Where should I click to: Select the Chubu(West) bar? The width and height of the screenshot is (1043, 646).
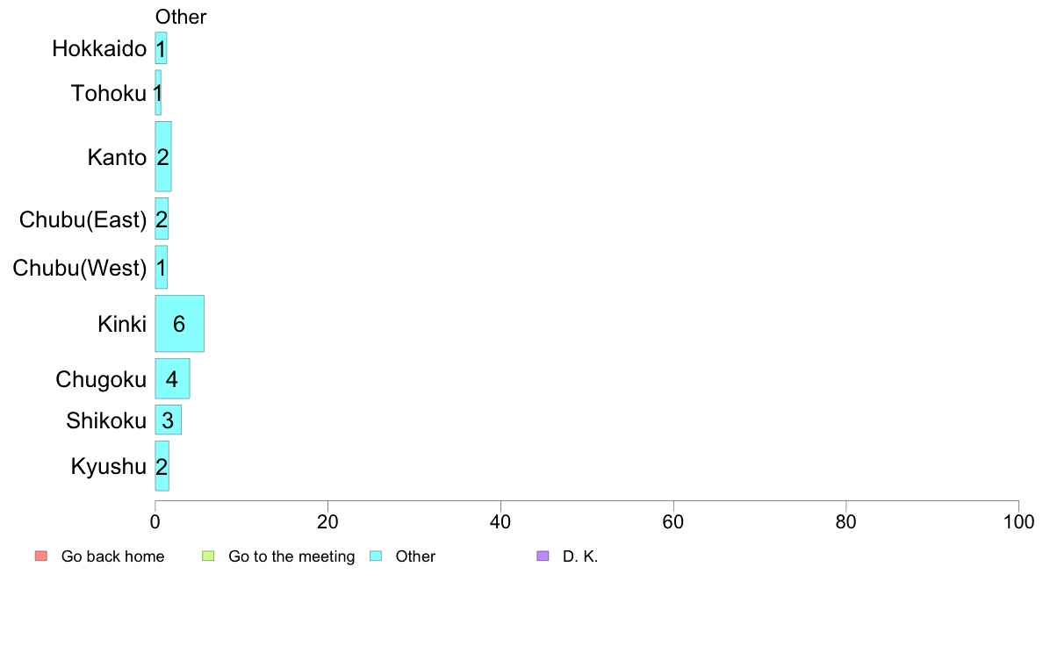click(161, 268)
